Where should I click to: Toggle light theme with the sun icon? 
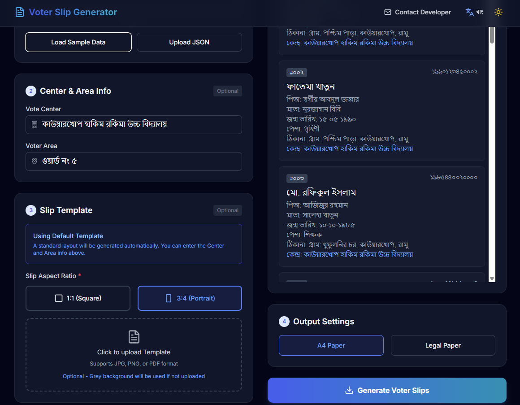click(498, 12)
